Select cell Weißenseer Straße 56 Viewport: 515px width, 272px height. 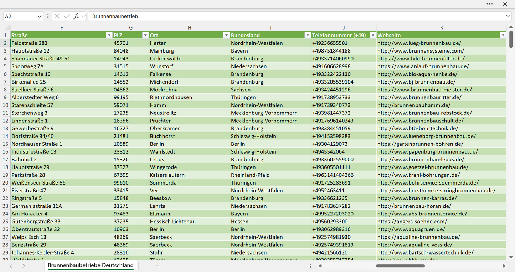coord(62,183)
